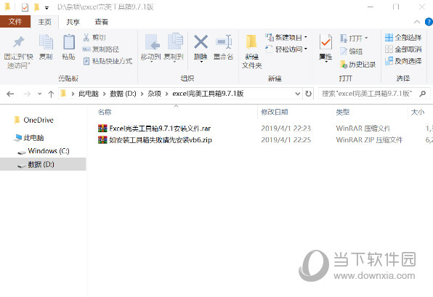Click the Paste clipboard icon
Image resolution: width=433 pixels, height=297 pixels.
pos(68,42)
